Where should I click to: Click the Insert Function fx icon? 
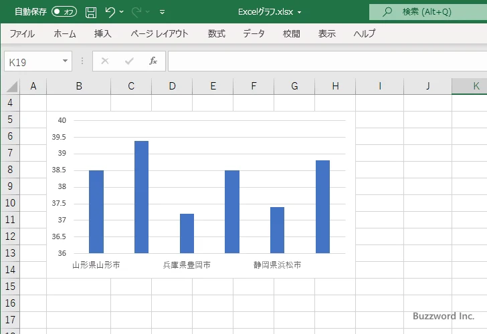pyautogui.click(x=153, y=61)
